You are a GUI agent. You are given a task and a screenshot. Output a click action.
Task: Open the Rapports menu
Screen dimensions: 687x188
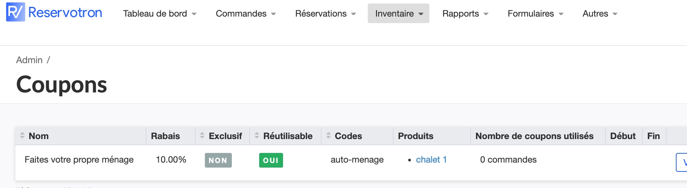[465, 13]
